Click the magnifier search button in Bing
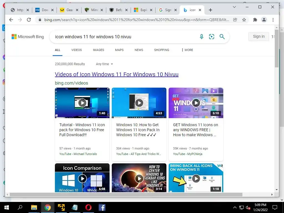Image resolution: width=284 pixels, height=213 pixels. coord(222,37)
